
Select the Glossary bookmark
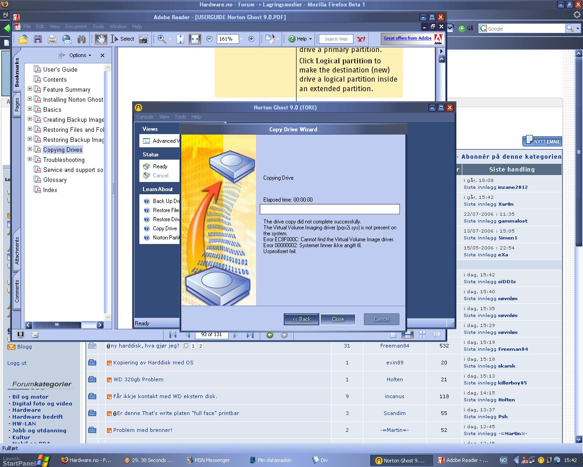tap(55, 180)
